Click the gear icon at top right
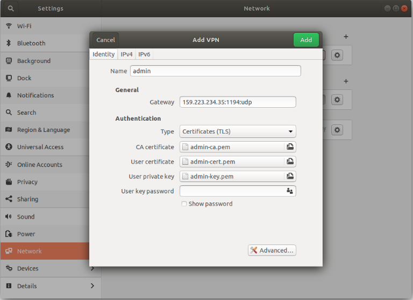Screen dimensions: 413x300 click(337, 55)
